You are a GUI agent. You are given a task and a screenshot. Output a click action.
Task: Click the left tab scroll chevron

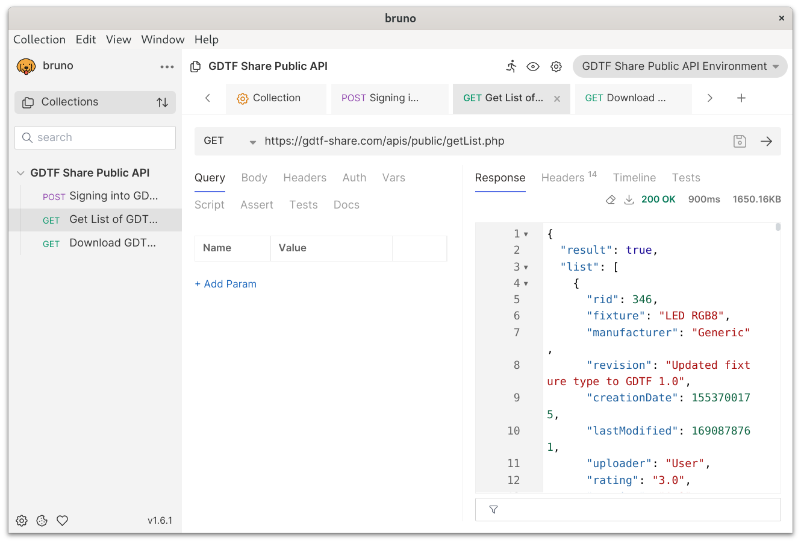pos(208,98)
